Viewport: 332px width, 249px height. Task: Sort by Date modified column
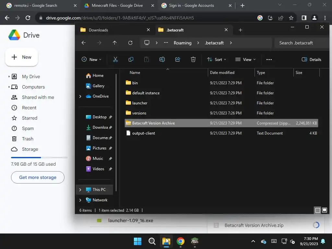point(231,73)
